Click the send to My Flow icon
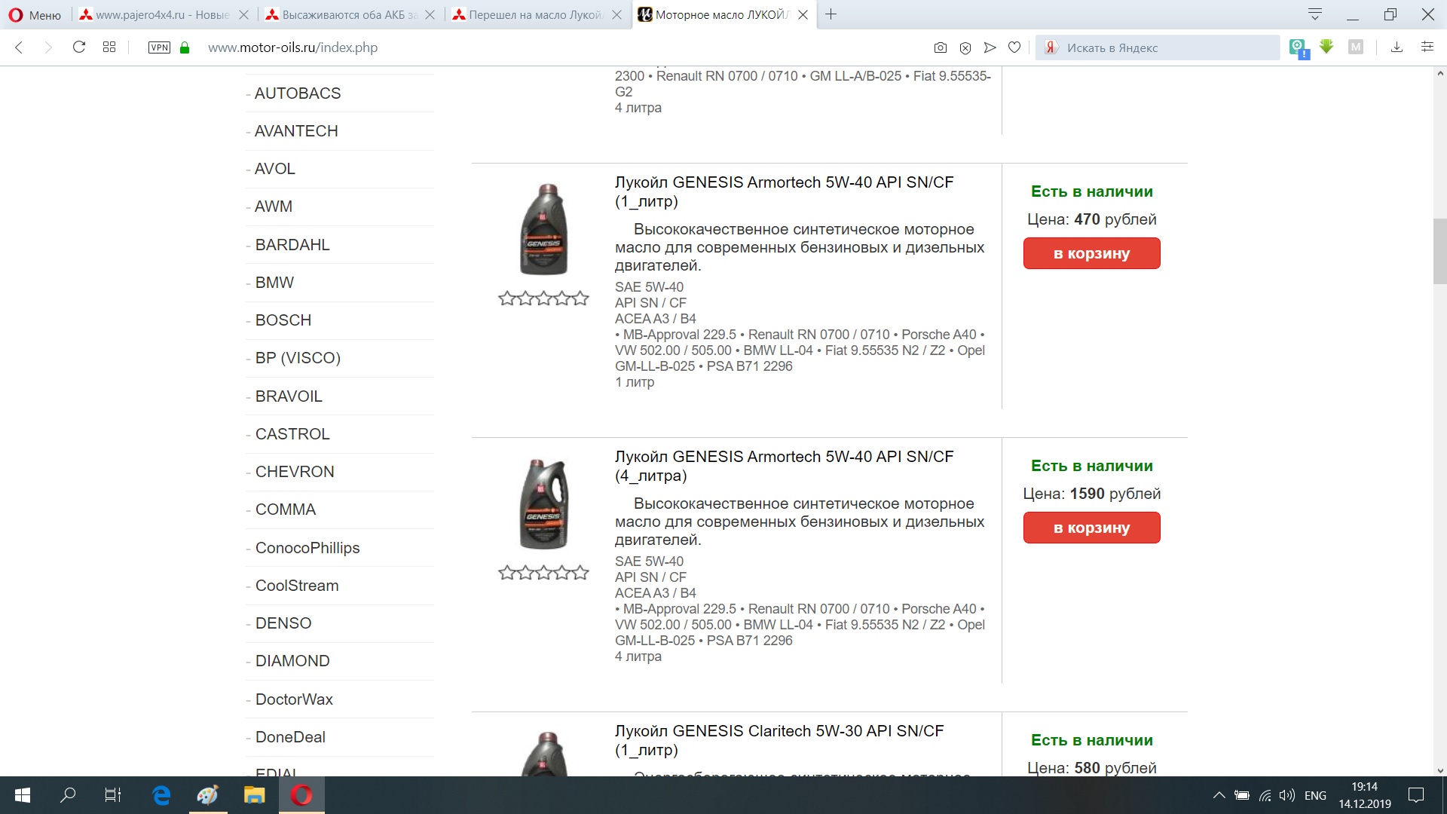Screen dimensions: 1447x814 (x=990, y=47)
